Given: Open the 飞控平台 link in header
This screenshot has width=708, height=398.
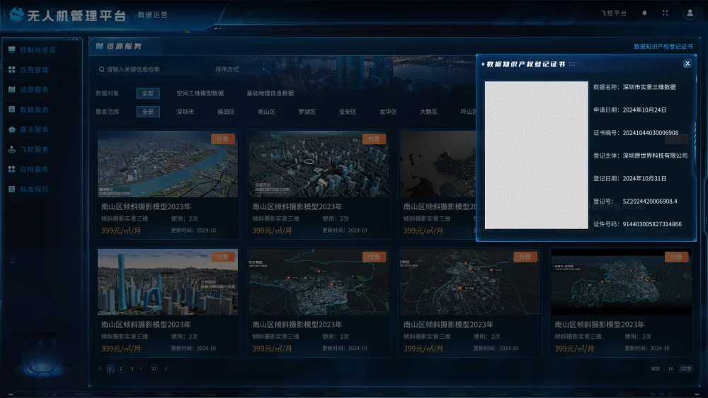Looking at the screenshot, I should tap(612, 13).
